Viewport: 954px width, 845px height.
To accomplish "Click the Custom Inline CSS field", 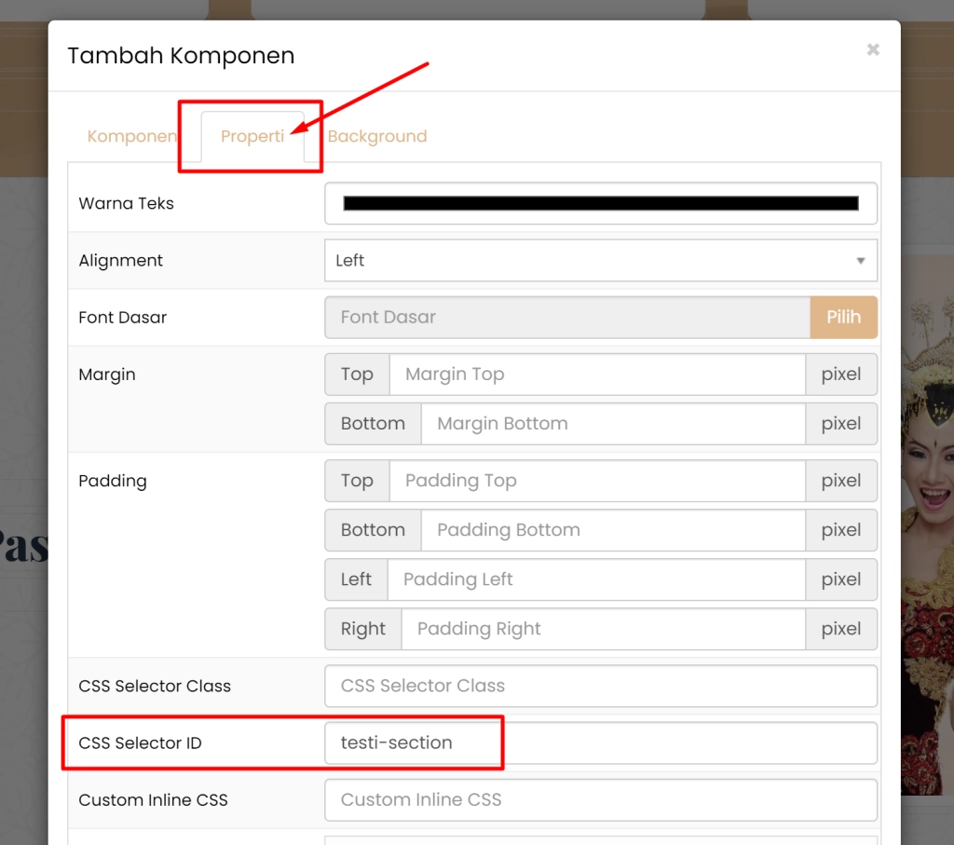I will tap(600, 799).
